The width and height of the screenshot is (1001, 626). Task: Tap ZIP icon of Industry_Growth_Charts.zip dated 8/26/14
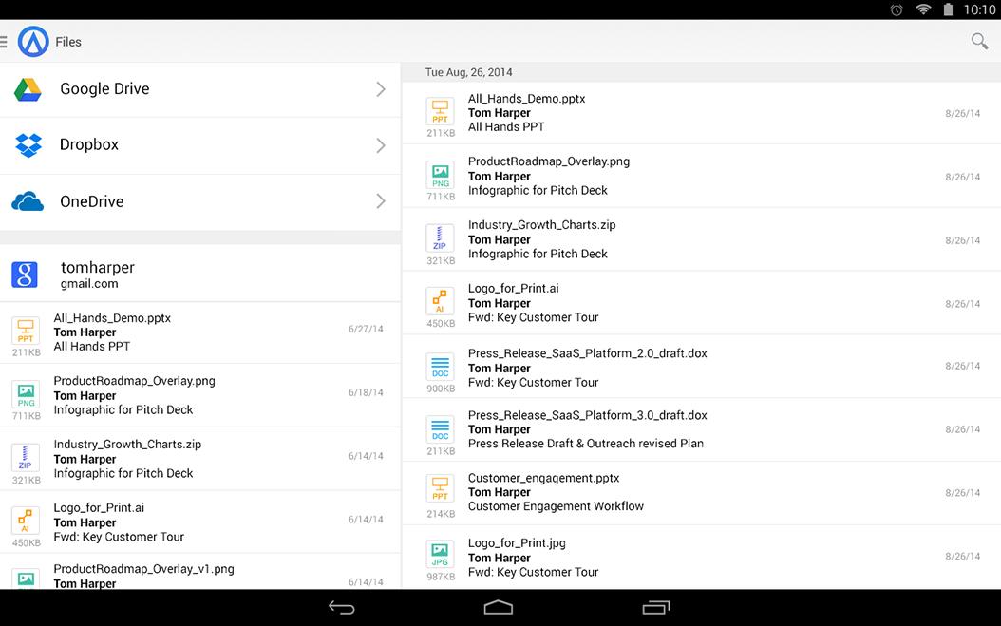pos(440,238)
